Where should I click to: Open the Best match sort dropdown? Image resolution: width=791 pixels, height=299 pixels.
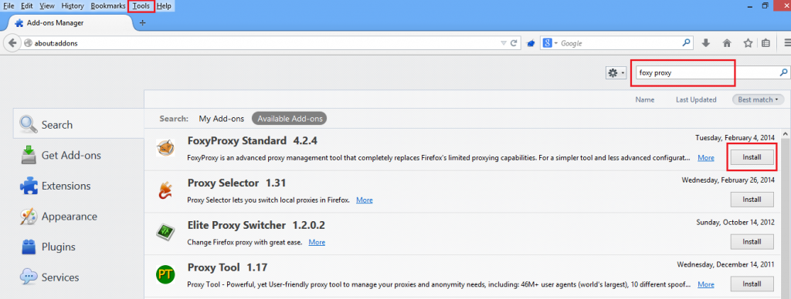759,99
